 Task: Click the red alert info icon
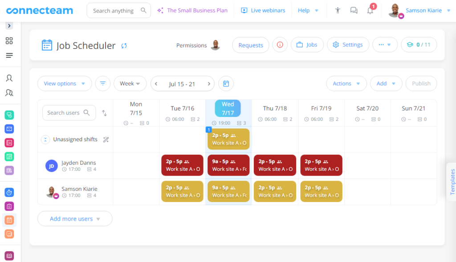(280, 45)
